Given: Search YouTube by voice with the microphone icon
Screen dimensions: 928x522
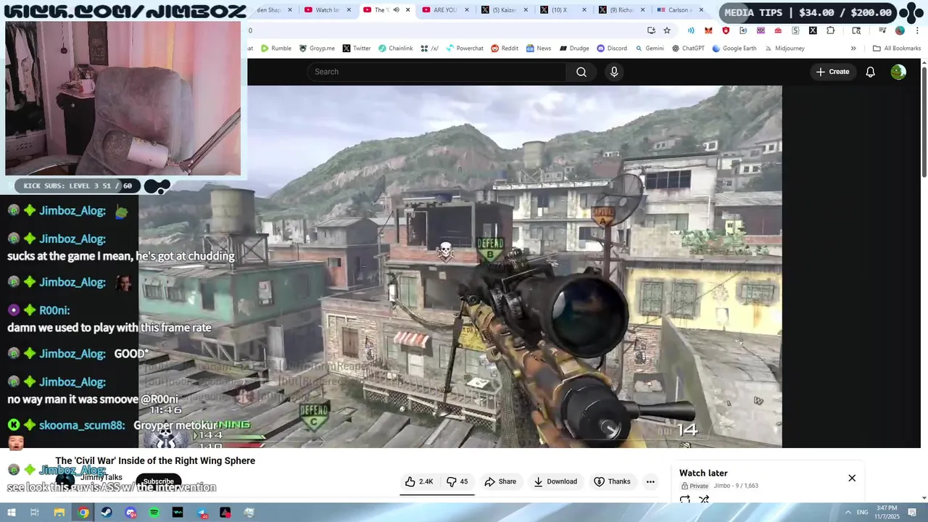Looking at the screenshot, I should click(x=614, y=72).
